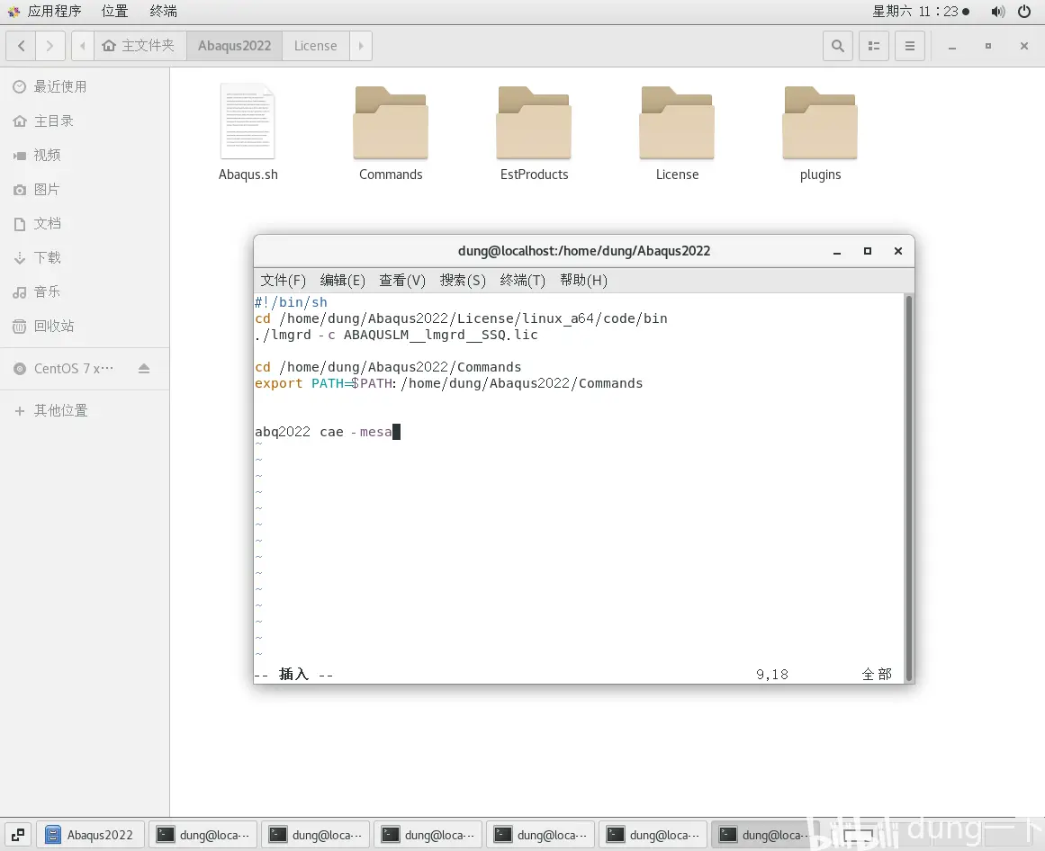The height and width of the screenshot is (851, 1045).
Task: Open terminal 终端(T) menu
Action: tap(522, 281)
